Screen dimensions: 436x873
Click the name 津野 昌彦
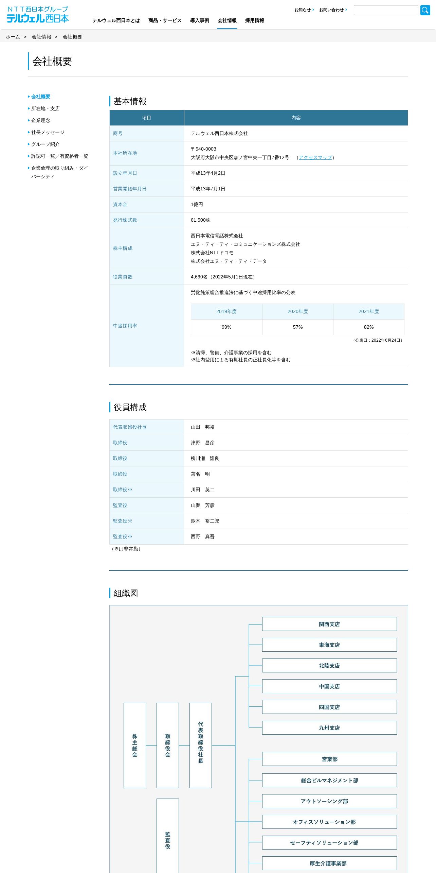[x=203, y=443]
